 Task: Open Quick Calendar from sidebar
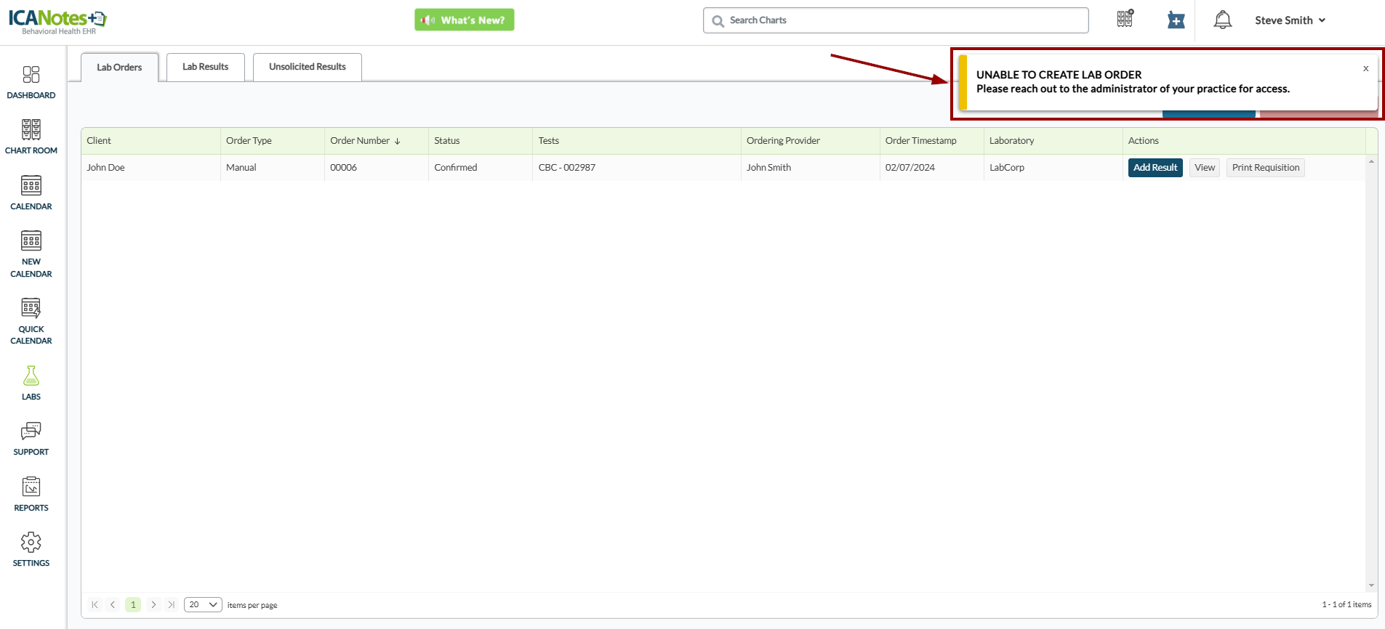(31, 320)
